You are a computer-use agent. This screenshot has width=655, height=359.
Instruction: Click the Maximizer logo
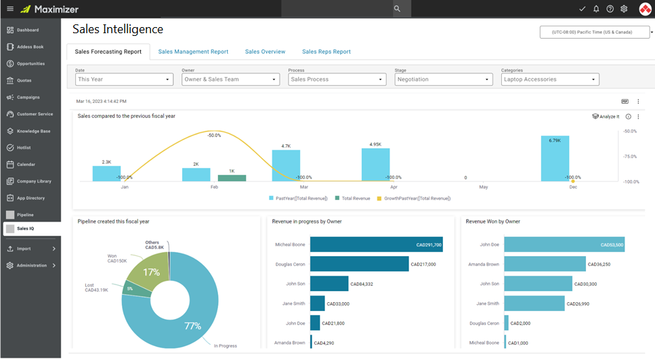[x=49, y=9]
